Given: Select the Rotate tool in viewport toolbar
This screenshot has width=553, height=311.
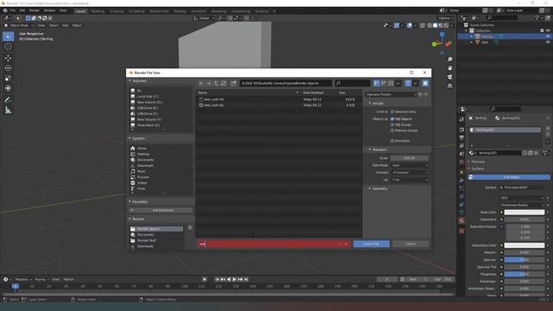Looking at the screenshot, I should (8, 68).
